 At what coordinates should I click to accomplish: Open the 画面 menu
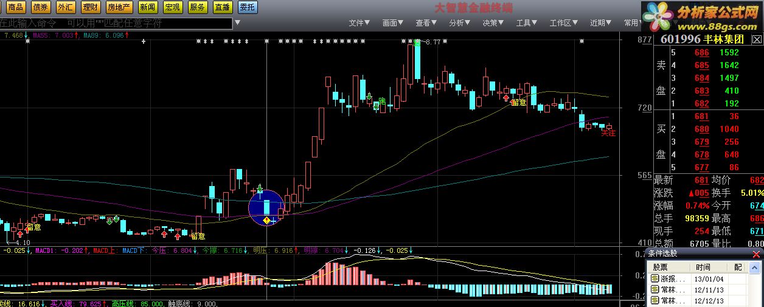pos(393,23)
